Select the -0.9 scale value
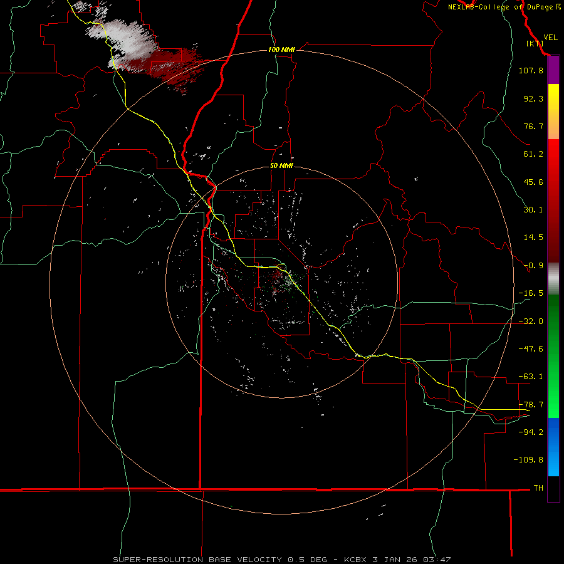Image resolution: width=564 pixels, height=564 pixels. point(533,266)
